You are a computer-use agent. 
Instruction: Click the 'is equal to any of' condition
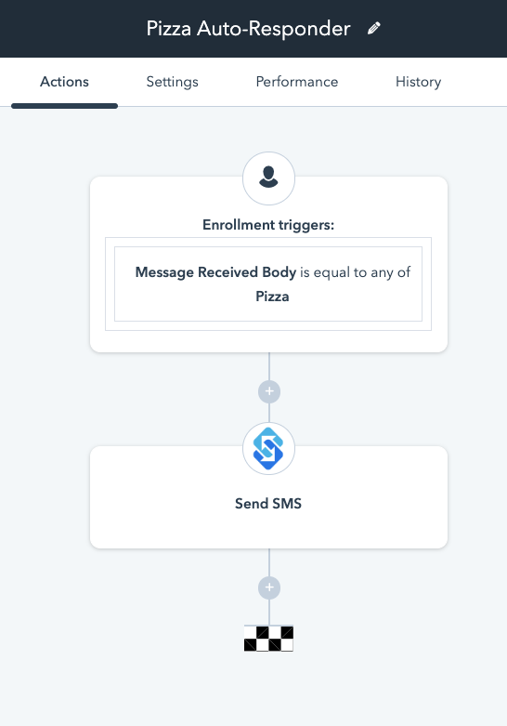tap(356, 272)
